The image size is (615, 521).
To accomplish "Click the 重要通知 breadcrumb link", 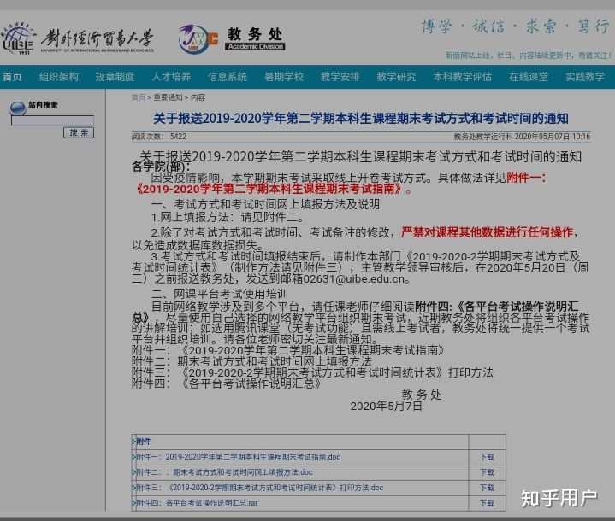I will click(x=168, y=97).
